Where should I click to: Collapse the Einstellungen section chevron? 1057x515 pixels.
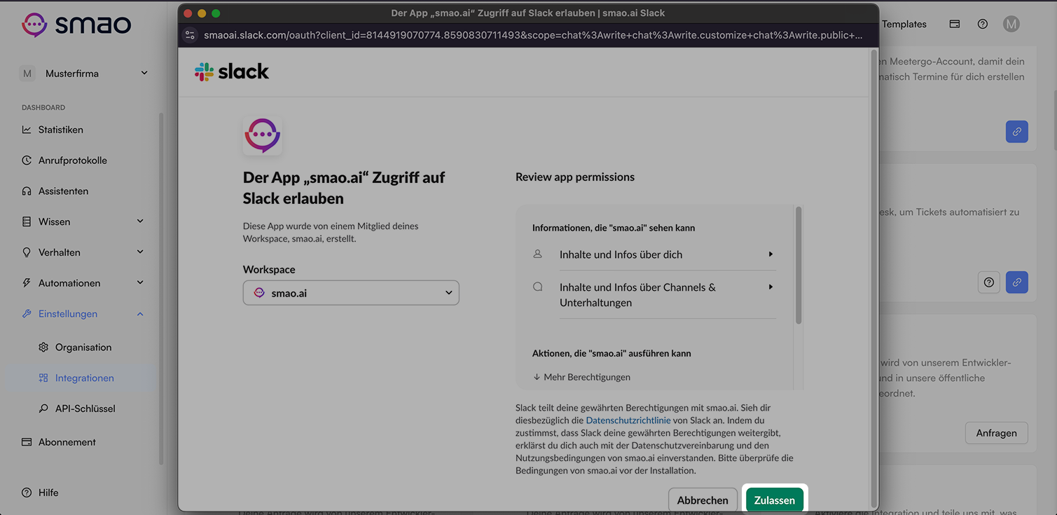pos(140,314)
